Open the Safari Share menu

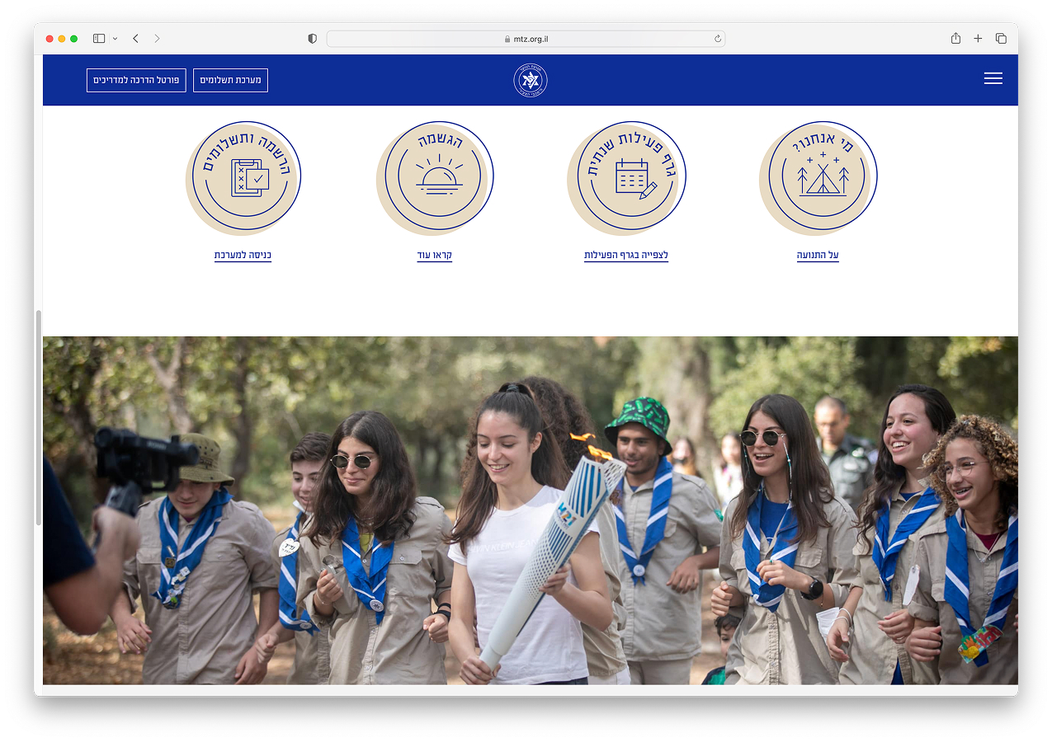click(955, 39)
